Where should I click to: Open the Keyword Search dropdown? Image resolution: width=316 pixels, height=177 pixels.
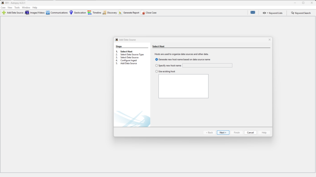[301, 13]
